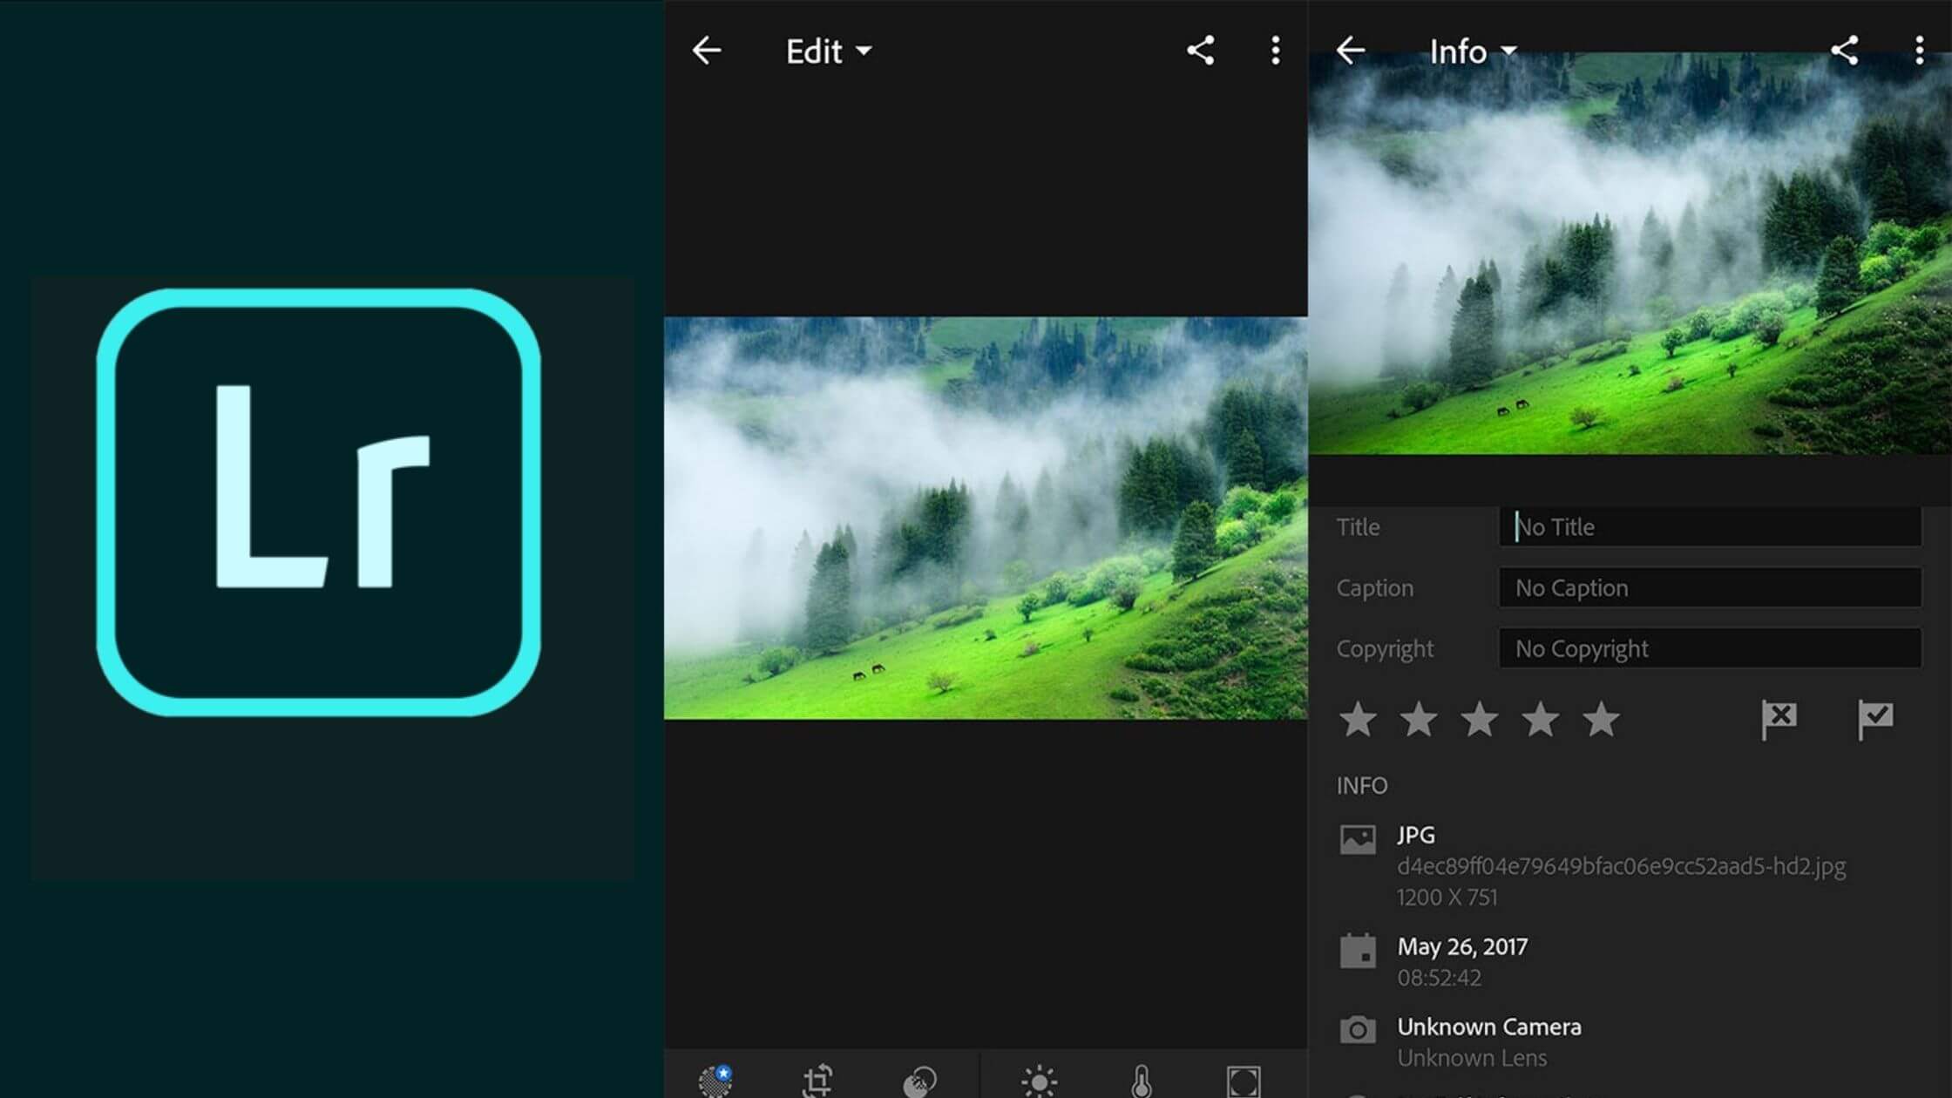The height and width of the screenshot is (1098, 1952).
Task: Click the Copyright input field
Action: click(x=1710, y=649)
